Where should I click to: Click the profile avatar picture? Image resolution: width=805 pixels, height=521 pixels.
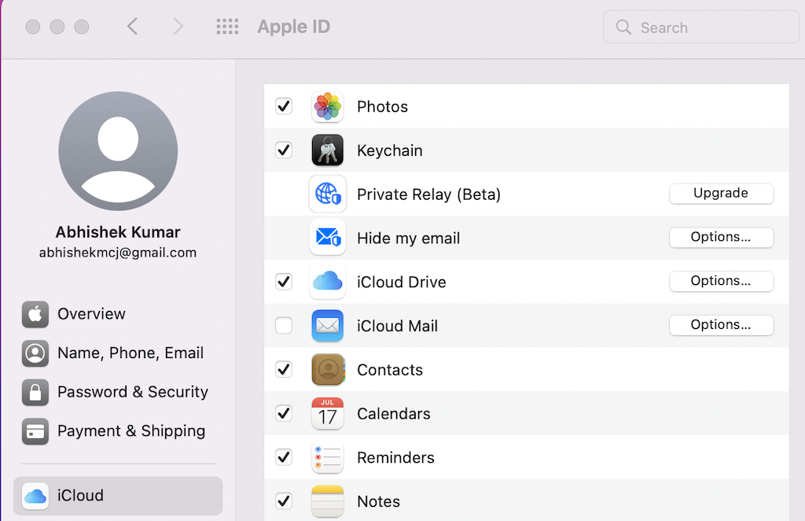(118, 151)
